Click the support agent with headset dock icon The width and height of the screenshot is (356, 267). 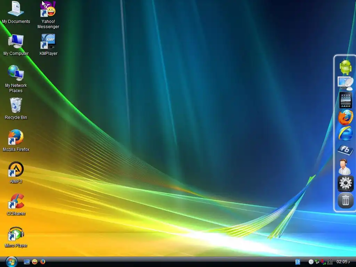click(345, 167)
